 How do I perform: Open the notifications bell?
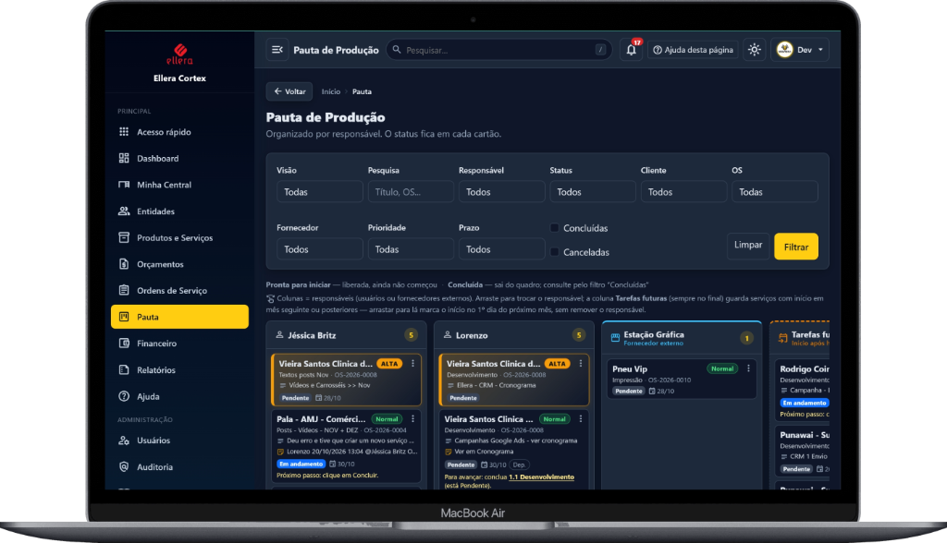pyautogui.click(x=631, y=50)
